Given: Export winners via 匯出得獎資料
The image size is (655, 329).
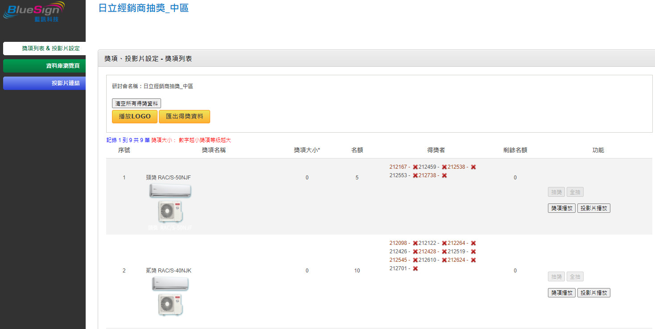Looking at the screenshot, I should 184,117.
